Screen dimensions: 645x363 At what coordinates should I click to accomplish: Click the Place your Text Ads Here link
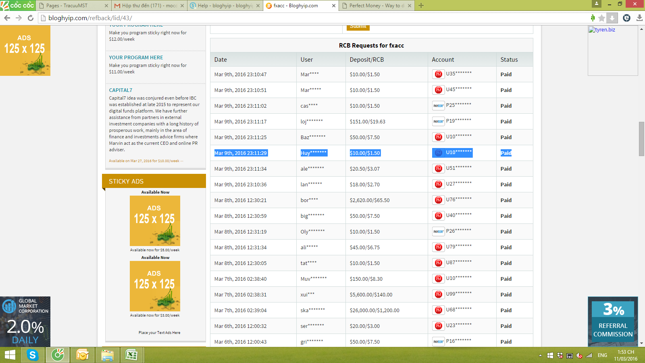pos(159,333)
